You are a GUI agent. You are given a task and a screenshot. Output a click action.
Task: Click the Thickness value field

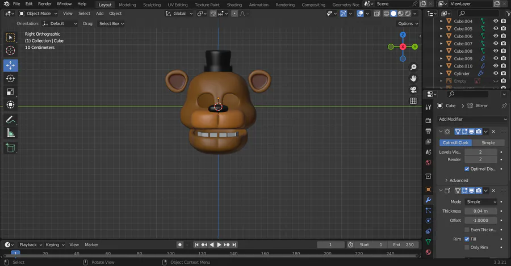(480, 211)
